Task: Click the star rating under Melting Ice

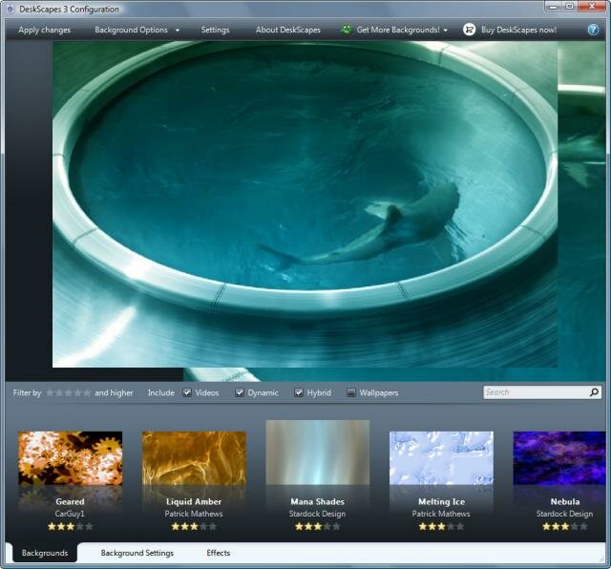Action: pos(441,527)
